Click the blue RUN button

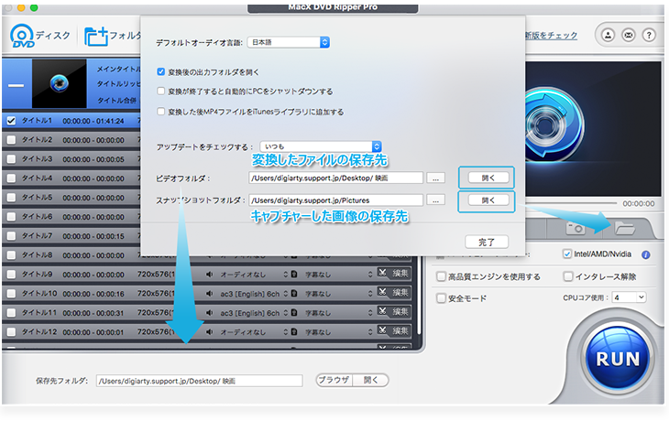click(618, 359)
